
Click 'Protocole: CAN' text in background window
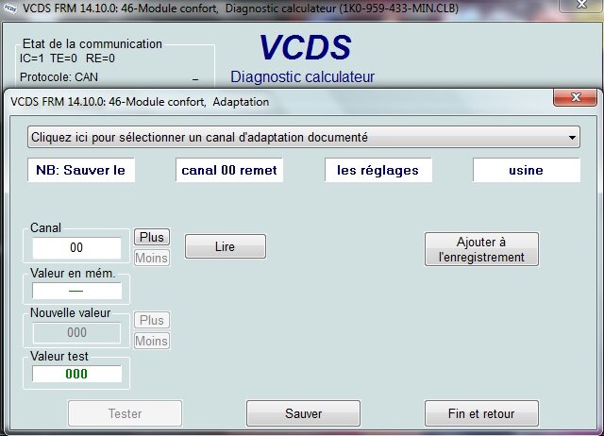59,77
